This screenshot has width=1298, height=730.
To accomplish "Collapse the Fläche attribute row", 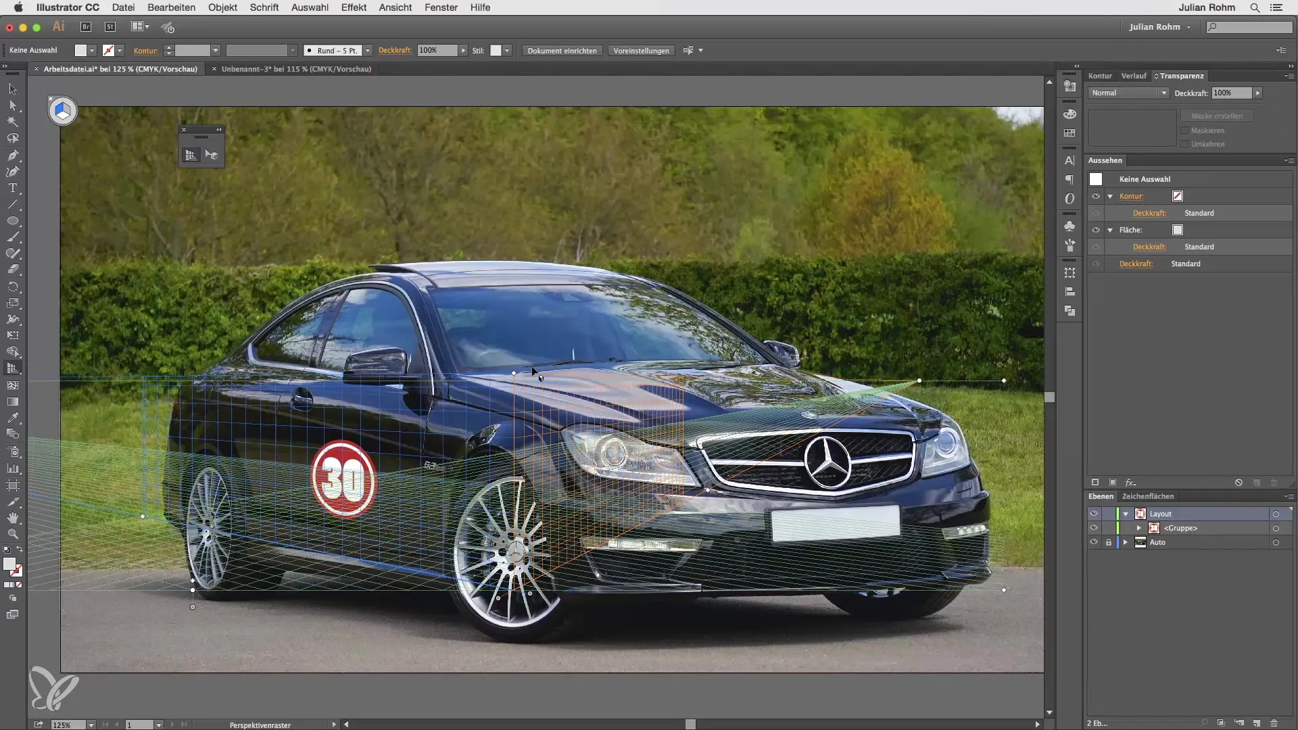I will point(1110,230).
